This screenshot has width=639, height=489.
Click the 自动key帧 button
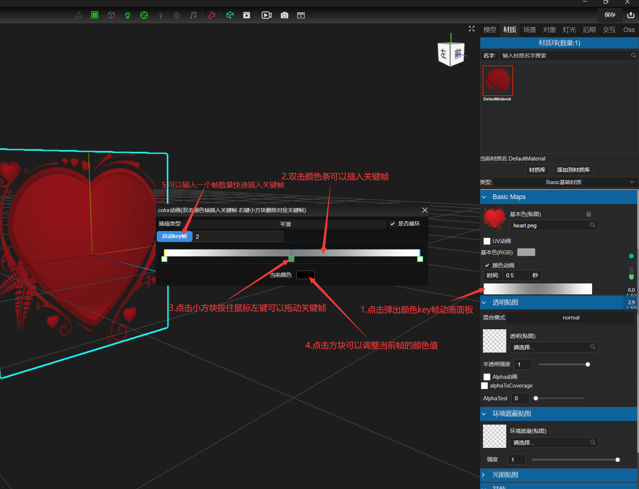(175, 236)
